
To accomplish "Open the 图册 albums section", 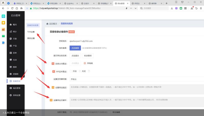I will [13, 67].
